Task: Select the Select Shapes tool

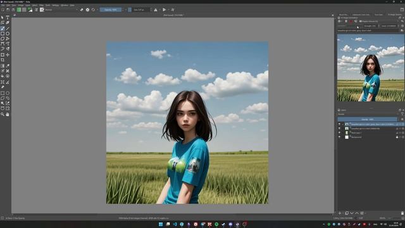Action: click(x=3, y=17)
